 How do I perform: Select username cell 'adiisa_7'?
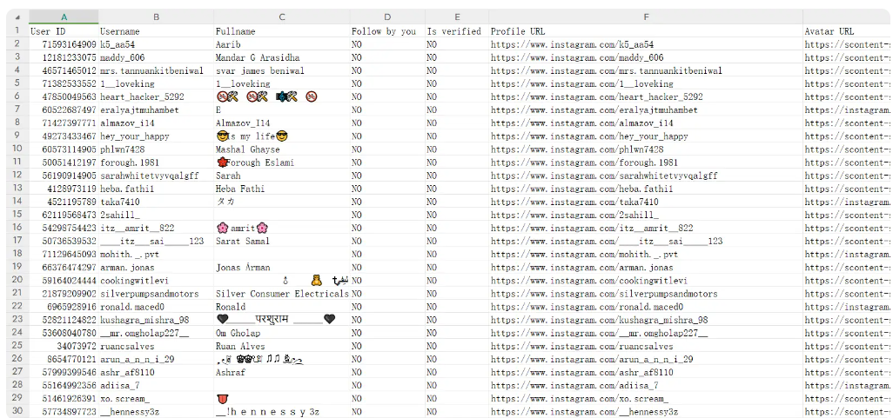pyautogui.click(x=156, y=386)
